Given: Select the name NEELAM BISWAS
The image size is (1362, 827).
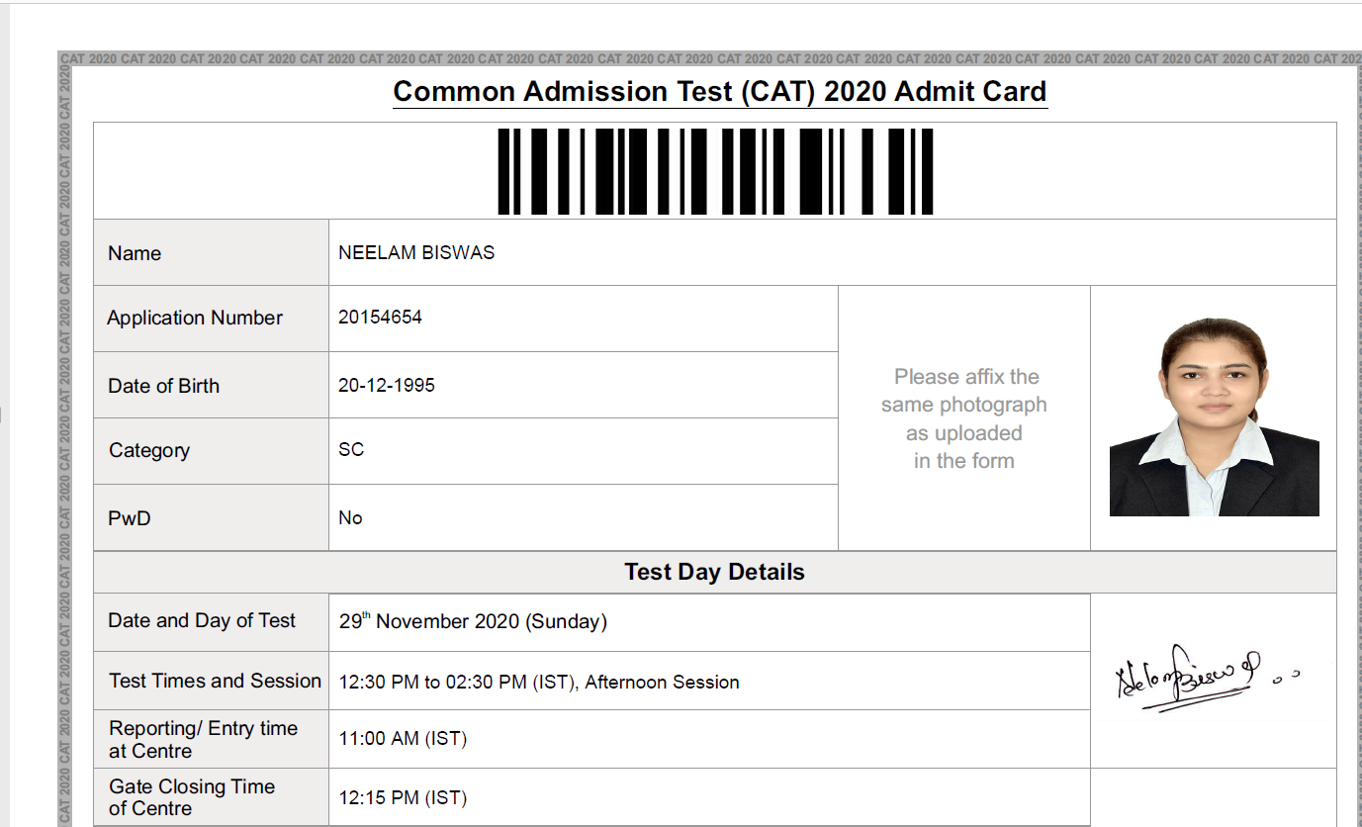Looking at the screenshot, I should click(416, 252).
